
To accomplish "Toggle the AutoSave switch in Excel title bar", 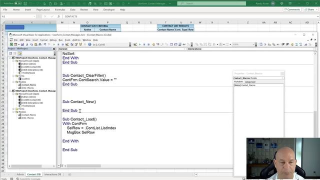I will click(18, 3).
